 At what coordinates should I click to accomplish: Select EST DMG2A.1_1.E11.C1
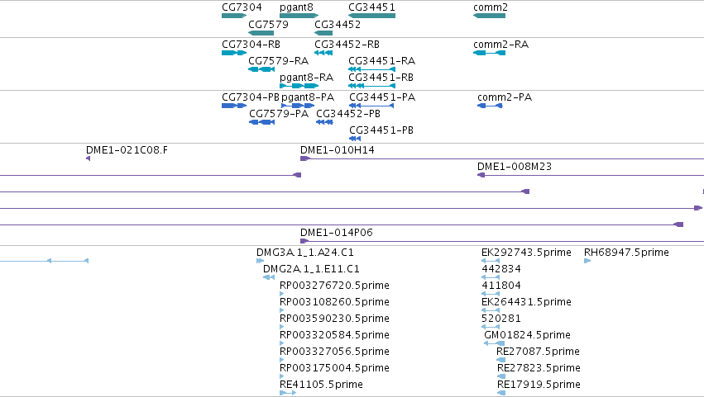click(x=269, y=277)
